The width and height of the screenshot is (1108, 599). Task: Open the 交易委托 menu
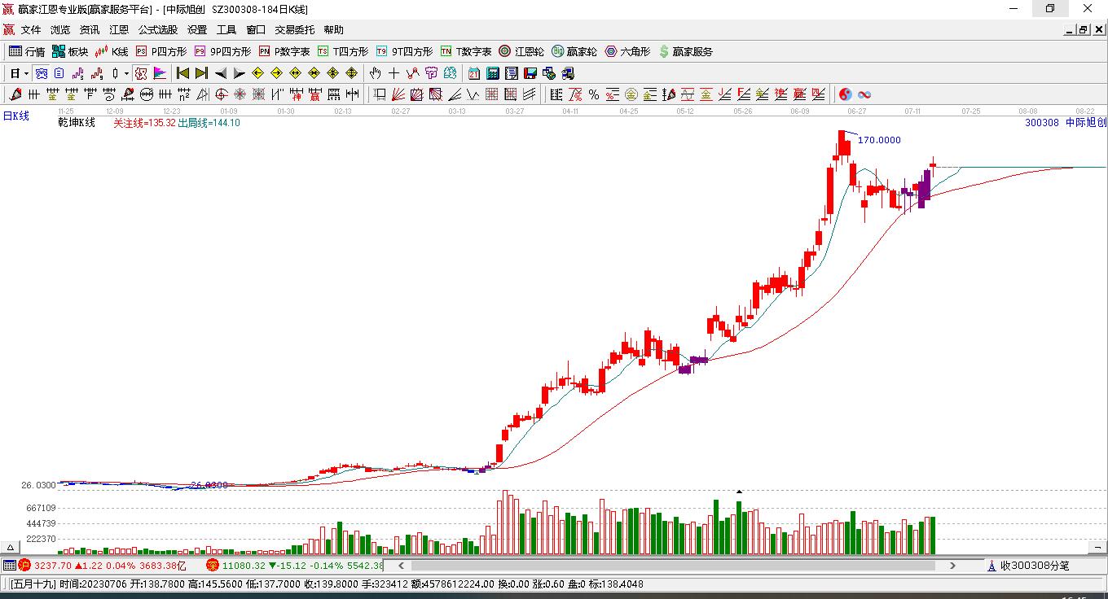(295, 30)
